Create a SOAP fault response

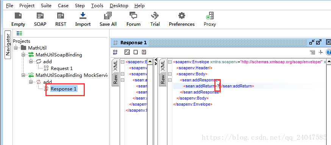(144, 52)
